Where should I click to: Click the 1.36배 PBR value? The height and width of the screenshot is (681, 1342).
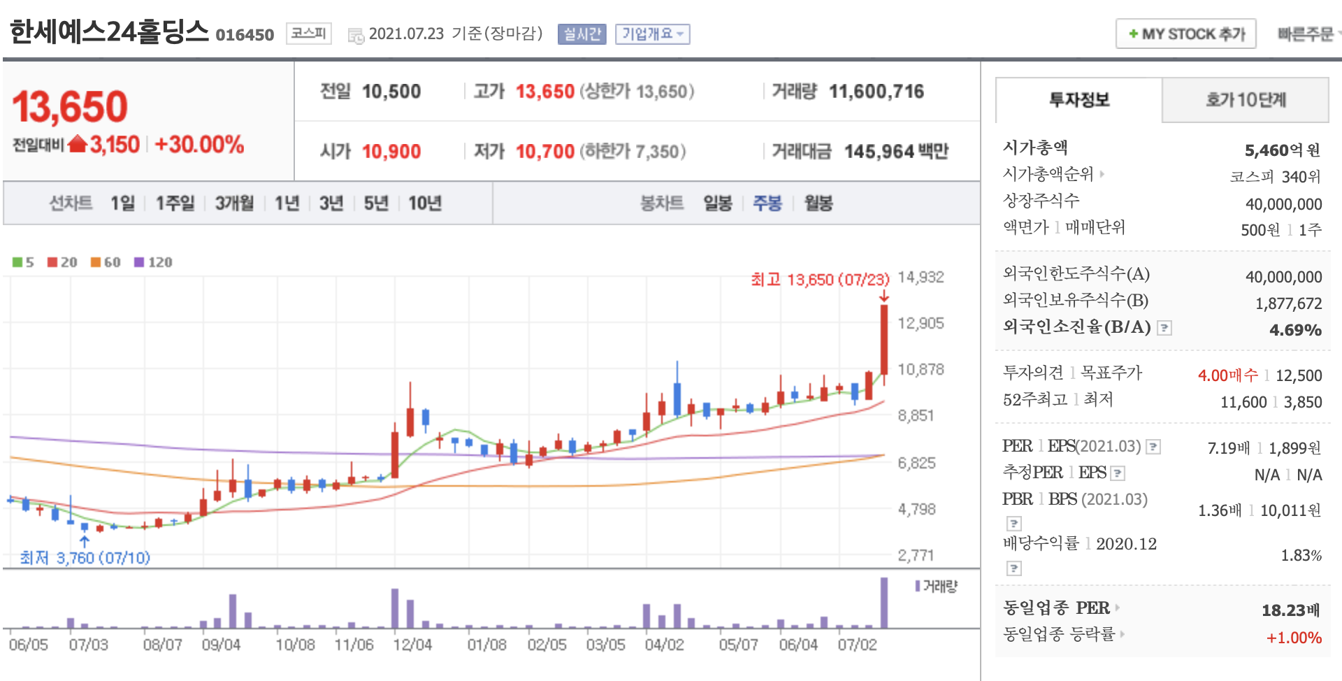(x=1220, y=511)
